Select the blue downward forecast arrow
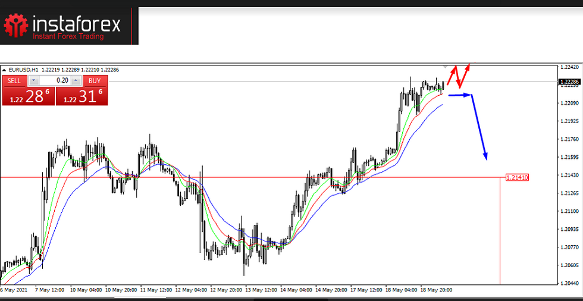The width and height of the screenshot is (583, 301). coord(480,127)
